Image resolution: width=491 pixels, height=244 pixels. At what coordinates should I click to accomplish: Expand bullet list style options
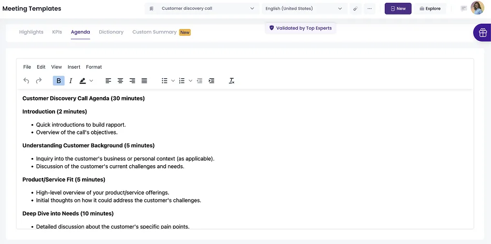tap(173, 81)
